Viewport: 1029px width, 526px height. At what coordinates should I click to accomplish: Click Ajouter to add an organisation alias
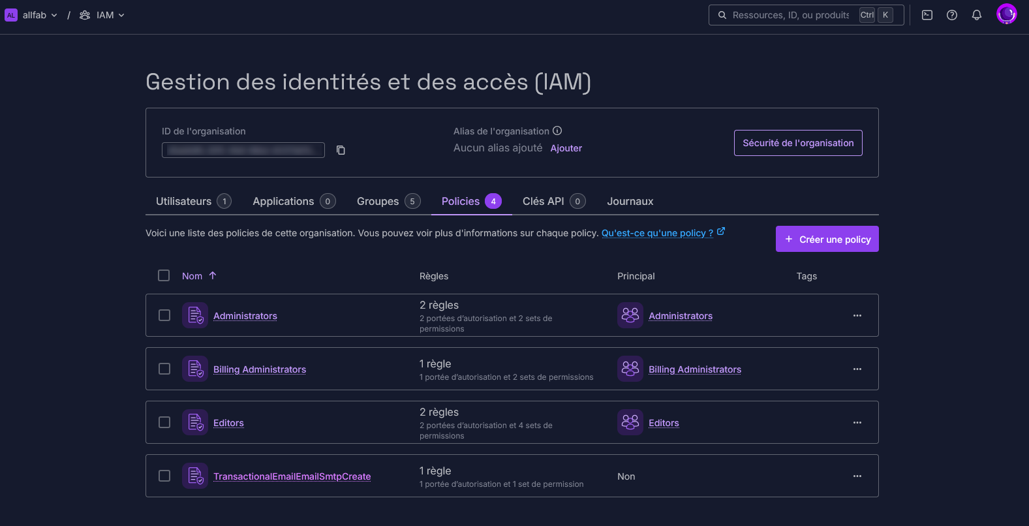pos(566,148)
